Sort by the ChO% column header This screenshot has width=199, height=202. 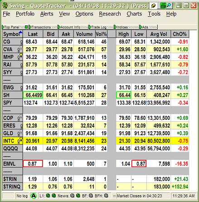point(180,34)
